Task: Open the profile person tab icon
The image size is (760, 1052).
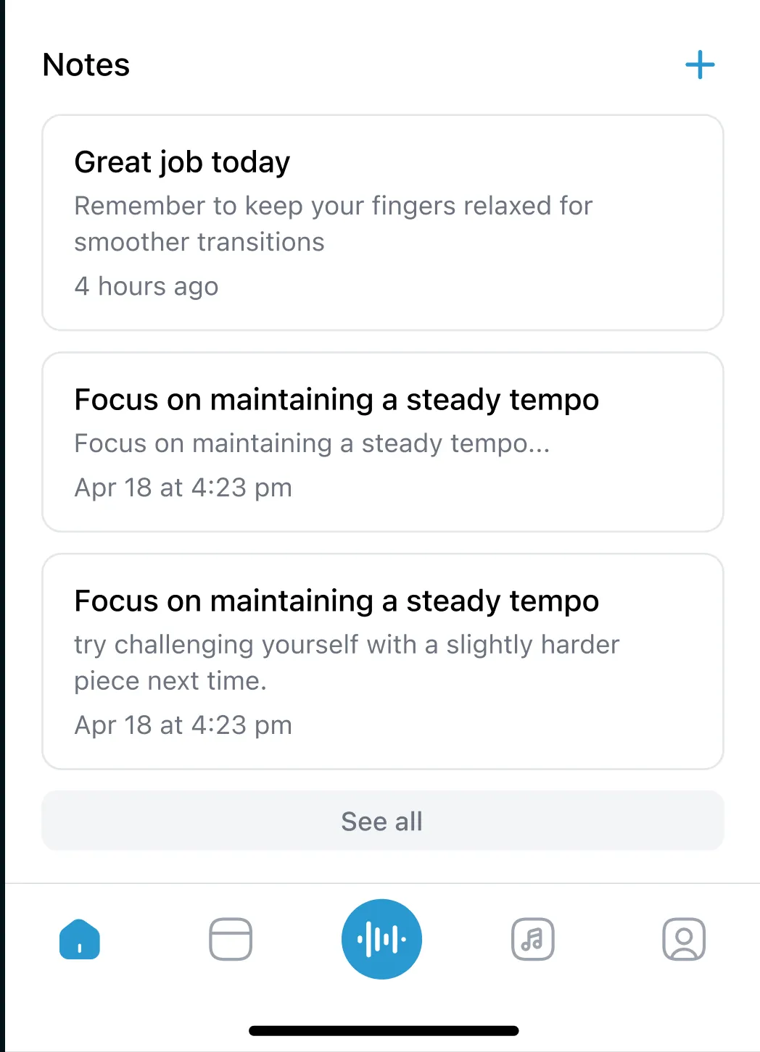Action: (x=684, y=939)
